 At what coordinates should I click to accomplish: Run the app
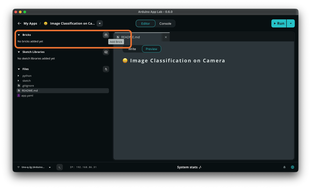(279, 23)
